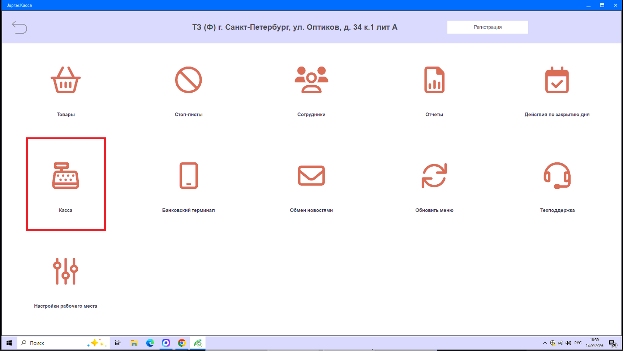Select the Касса cash register icon

65,176
